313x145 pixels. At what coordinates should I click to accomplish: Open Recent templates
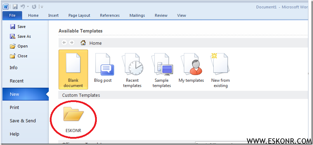(x=132, y=69)
